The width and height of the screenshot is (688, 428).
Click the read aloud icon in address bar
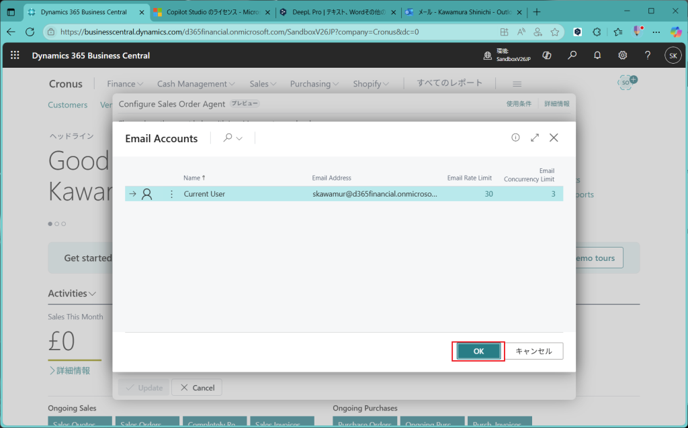click(x=521, y=32)
